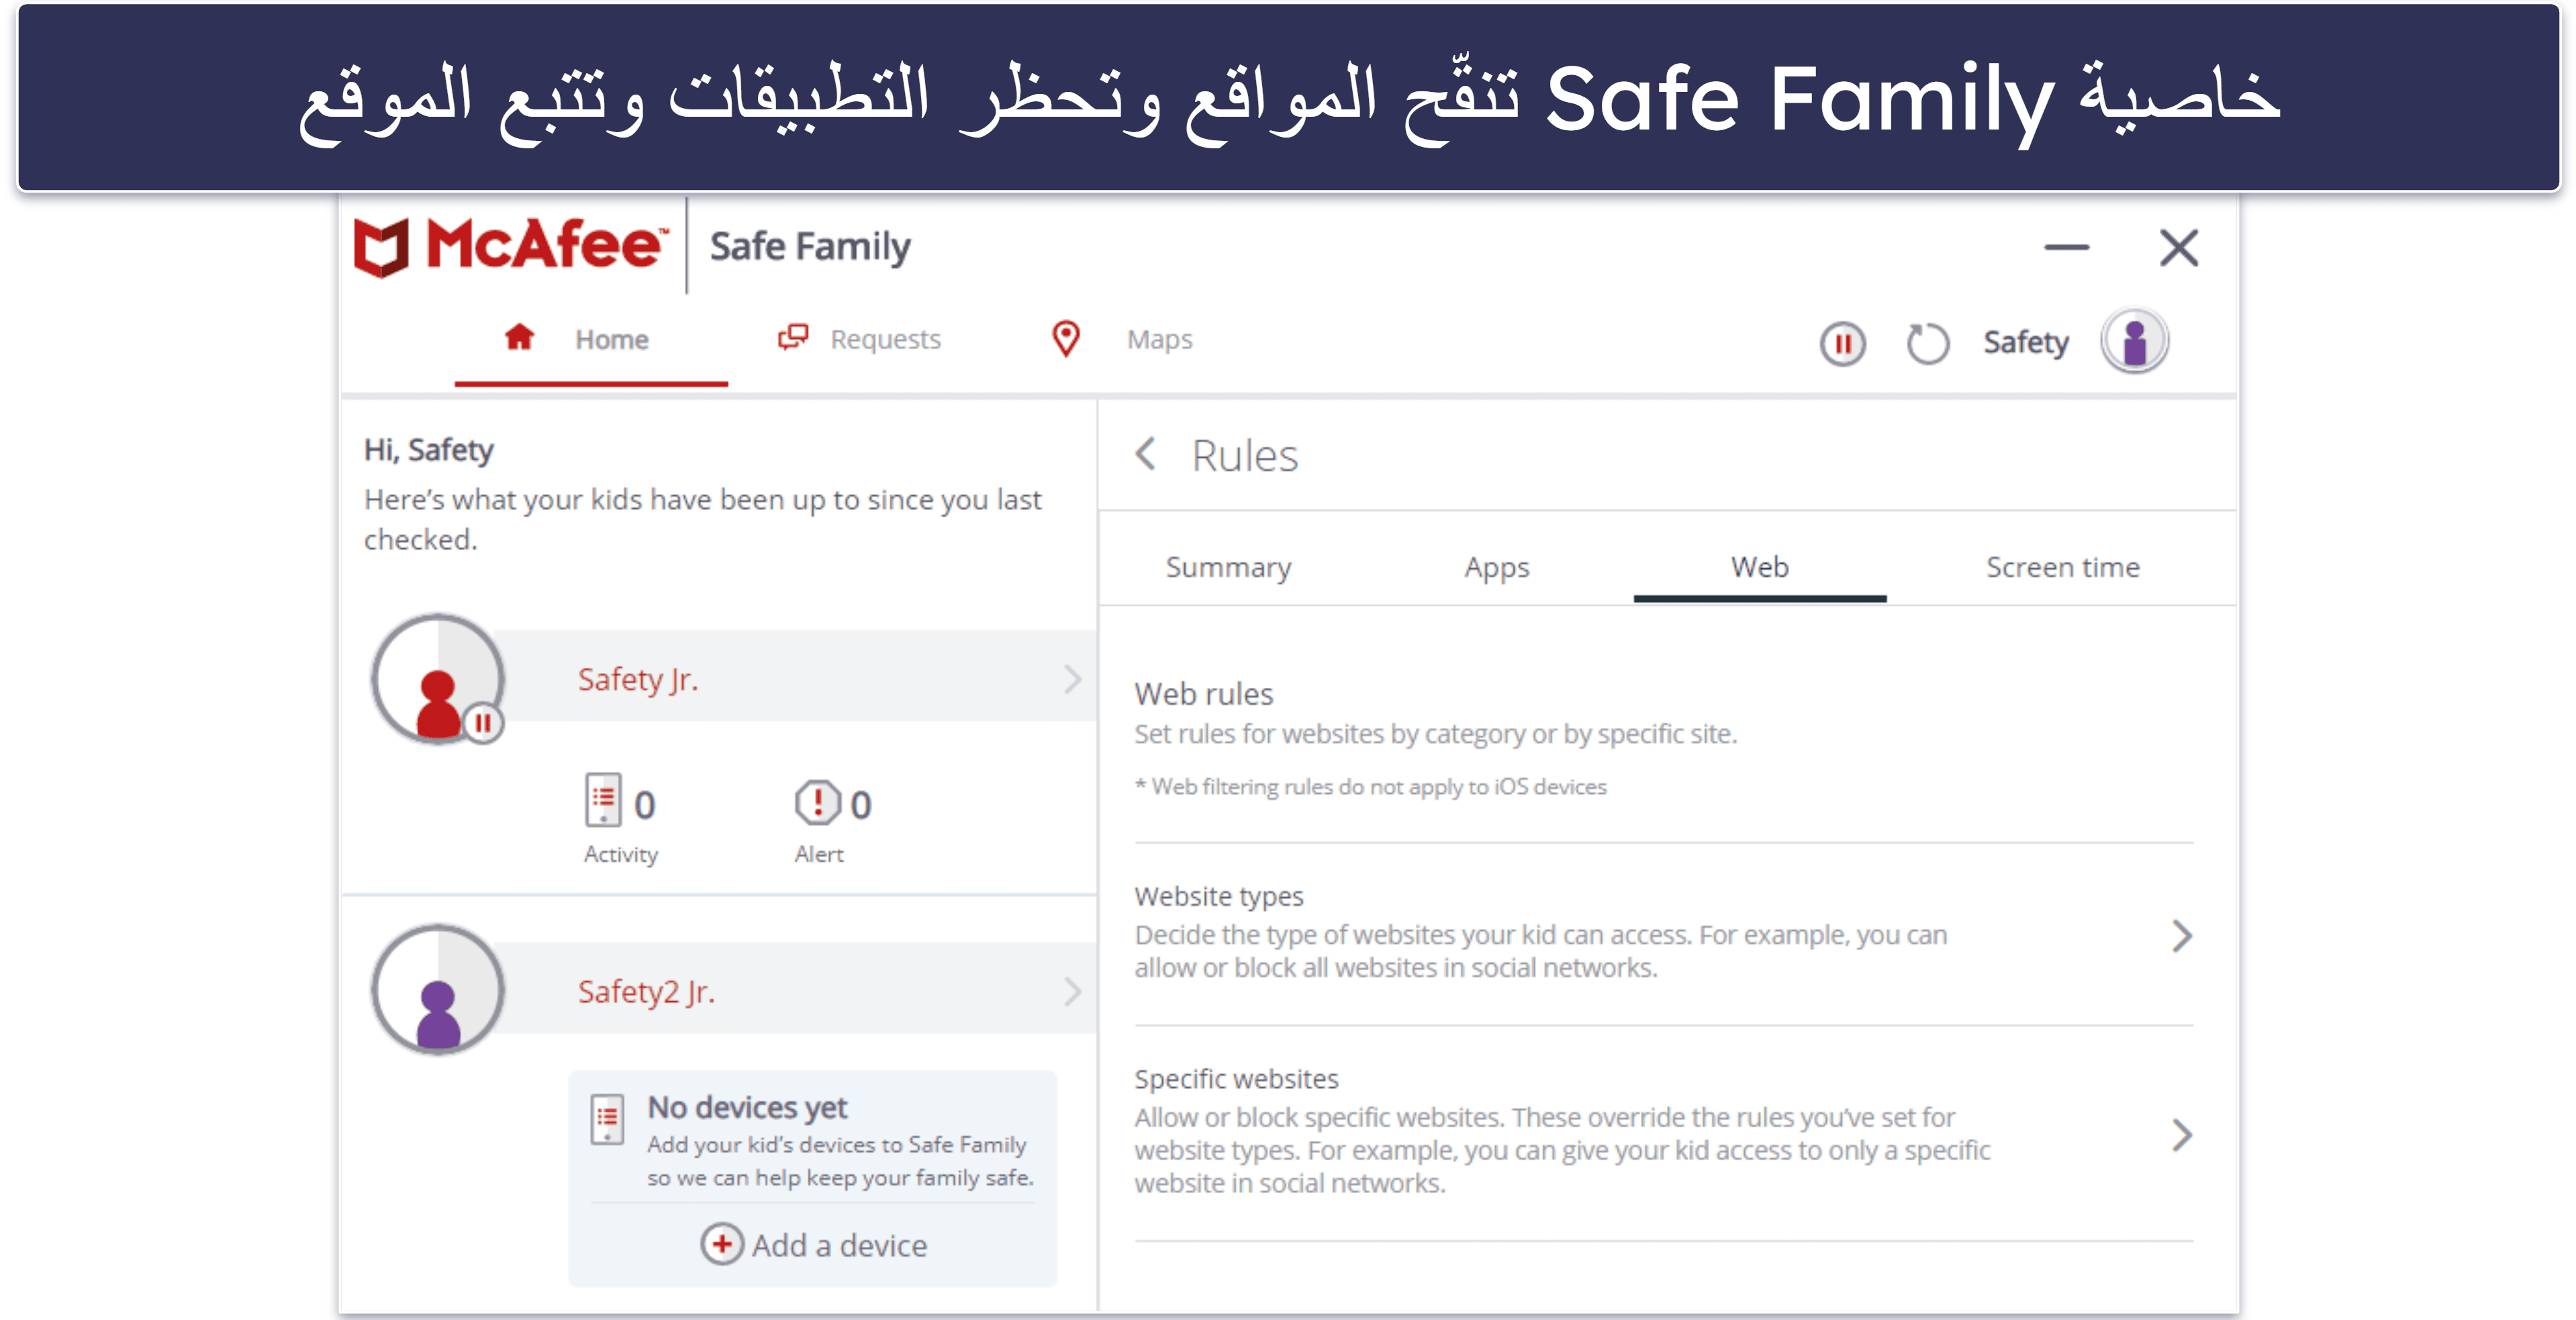Close the Safe Family window
The image size is (2576, 1320).
click(x=2179, y=247)
